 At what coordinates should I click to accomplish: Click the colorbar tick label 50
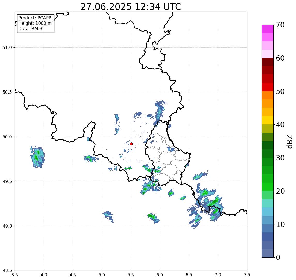tap(280, 91)
